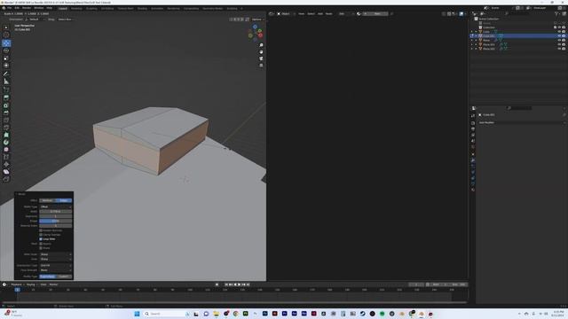Image resolution: width=568 pixels, height=319 pixels.
Task: Select the Smooth vertices tool
Action: pos(6,150)
